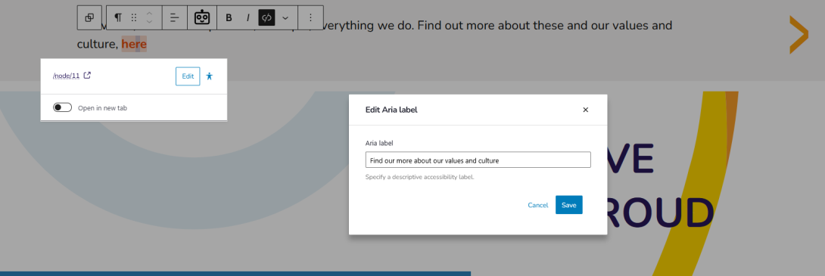The height and width of the screenshot is (276, 825).
Task: Open the /node/11 link
Action: tap(67, 76)
